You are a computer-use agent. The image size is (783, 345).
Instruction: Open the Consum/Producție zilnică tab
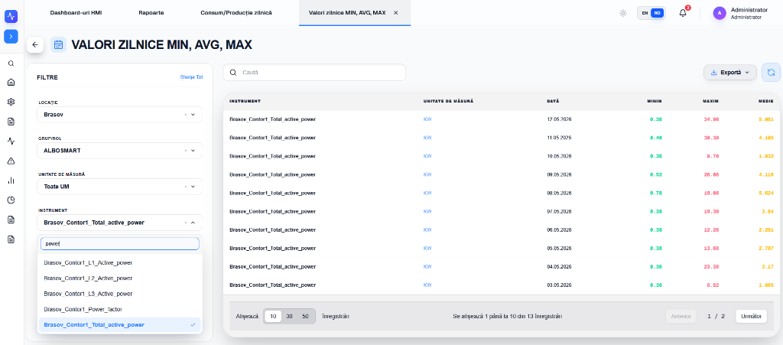pos(236,12)
